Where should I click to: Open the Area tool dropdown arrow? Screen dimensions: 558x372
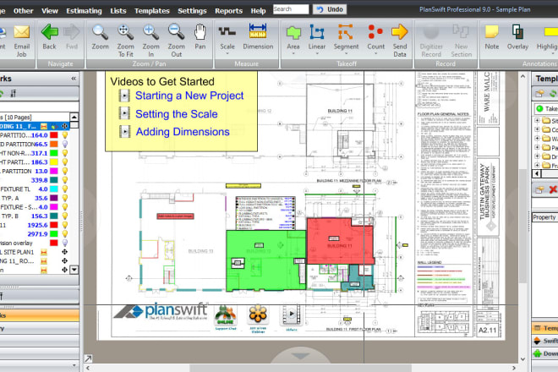click(x=293, y=54)
